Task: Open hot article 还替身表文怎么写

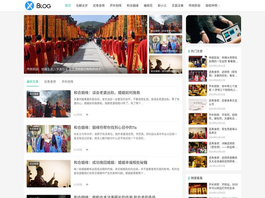Action: tap(223, 102)
